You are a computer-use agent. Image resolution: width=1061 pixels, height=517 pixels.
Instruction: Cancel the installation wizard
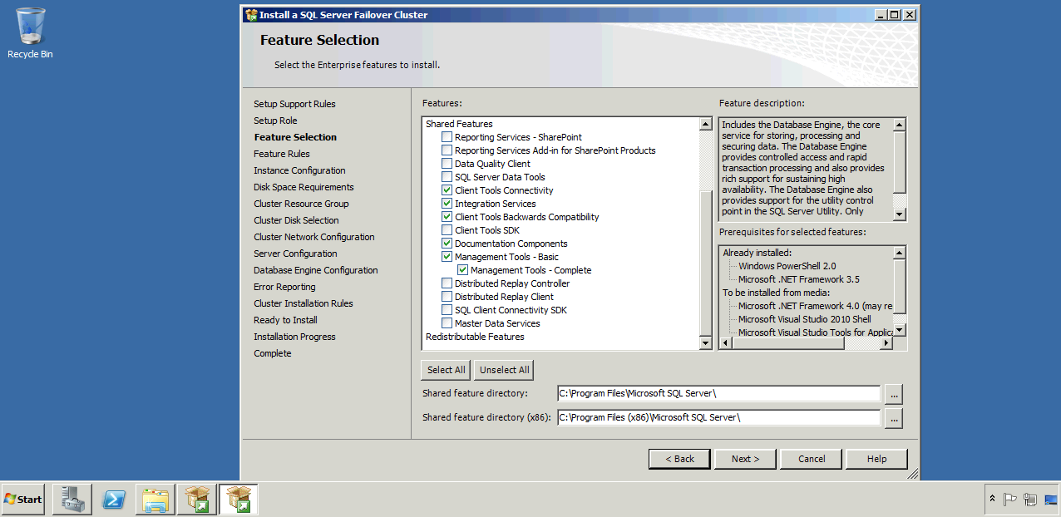click(812, 459)
